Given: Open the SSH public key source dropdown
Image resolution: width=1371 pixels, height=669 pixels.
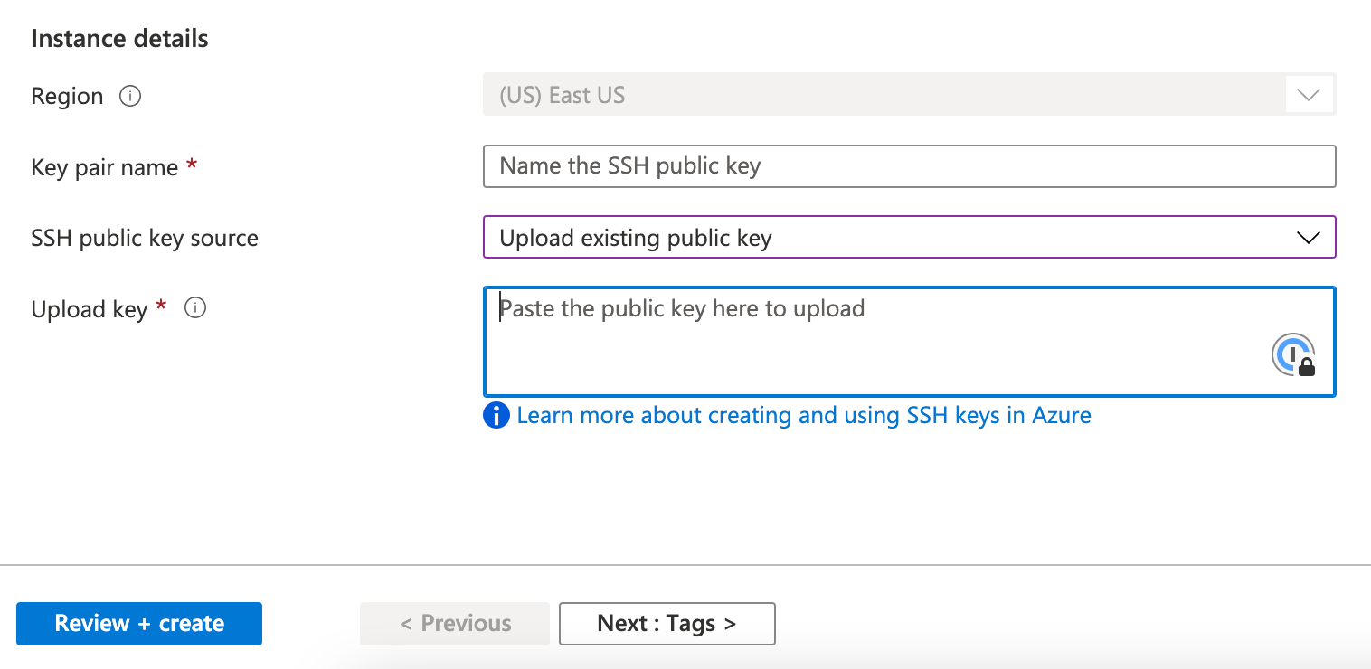Looking at the screenshot, I should click(x=909, y=237).
